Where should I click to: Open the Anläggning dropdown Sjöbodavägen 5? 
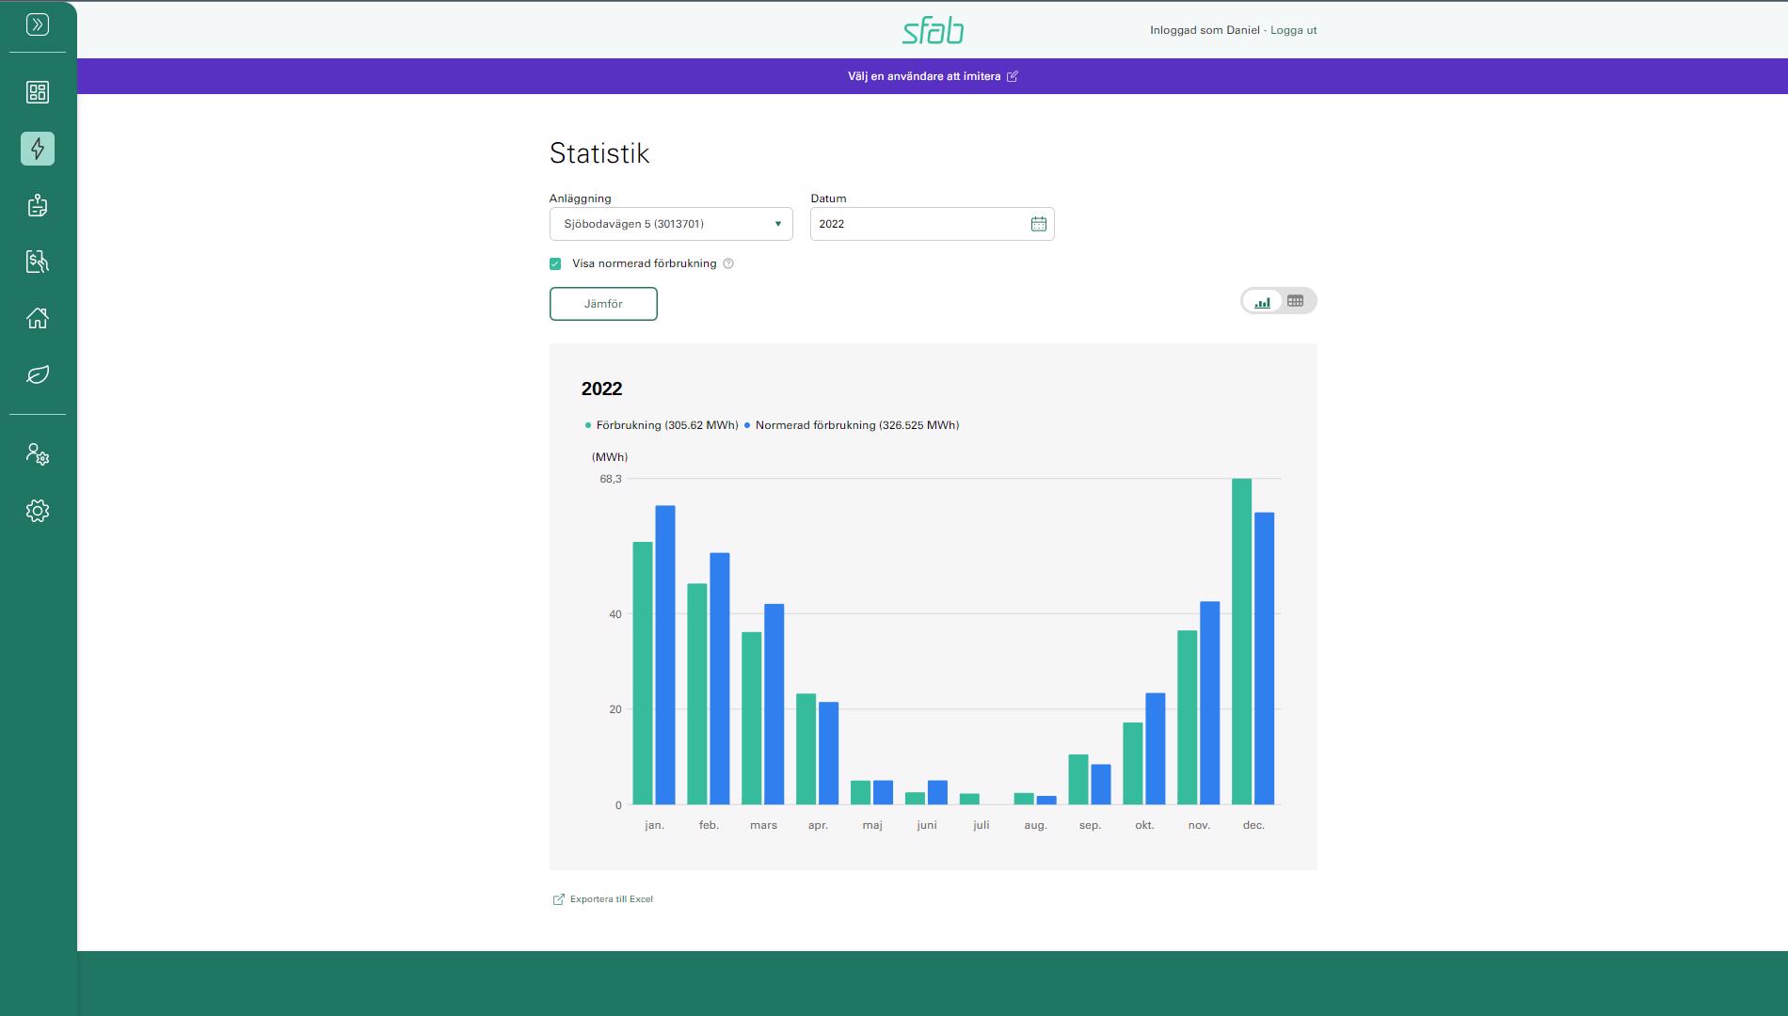click(x=671, y=224)
